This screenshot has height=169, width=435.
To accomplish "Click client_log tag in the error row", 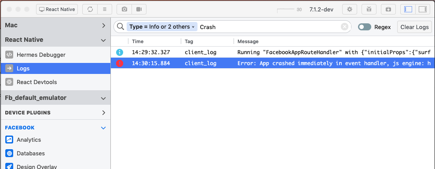I will click(201, 63).
